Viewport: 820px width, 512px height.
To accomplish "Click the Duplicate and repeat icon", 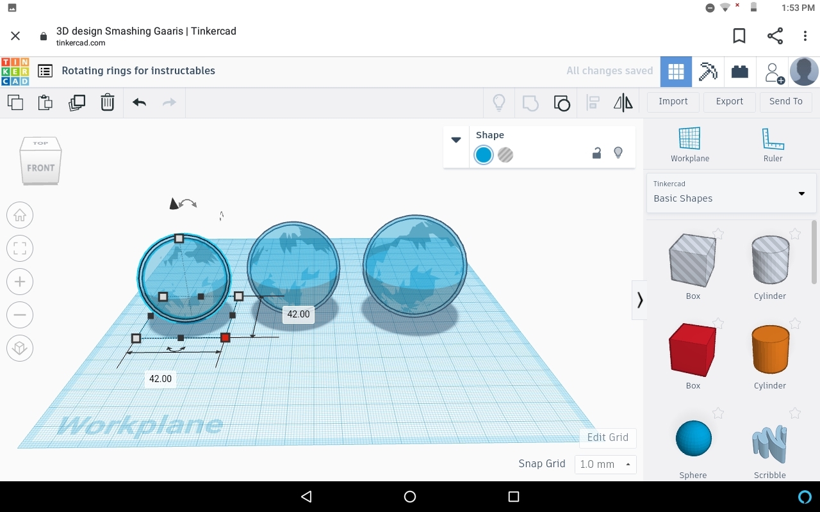I will click(77, 102).
